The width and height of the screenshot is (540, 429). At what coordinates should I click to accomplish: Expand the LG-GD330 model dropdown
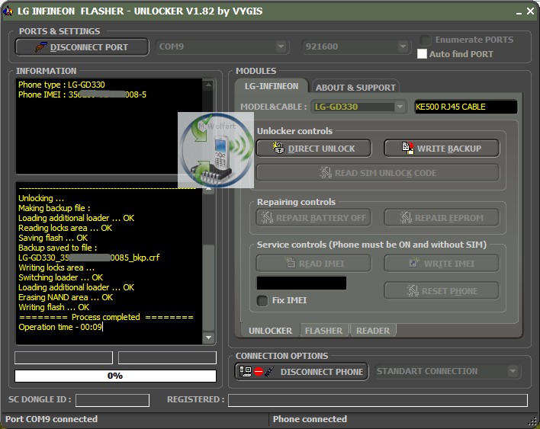pos(400,107)
